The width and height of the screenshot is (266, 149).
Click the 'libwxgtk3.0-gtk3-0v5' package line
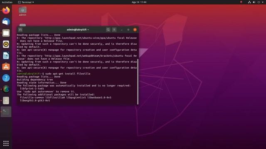(35, 101)
